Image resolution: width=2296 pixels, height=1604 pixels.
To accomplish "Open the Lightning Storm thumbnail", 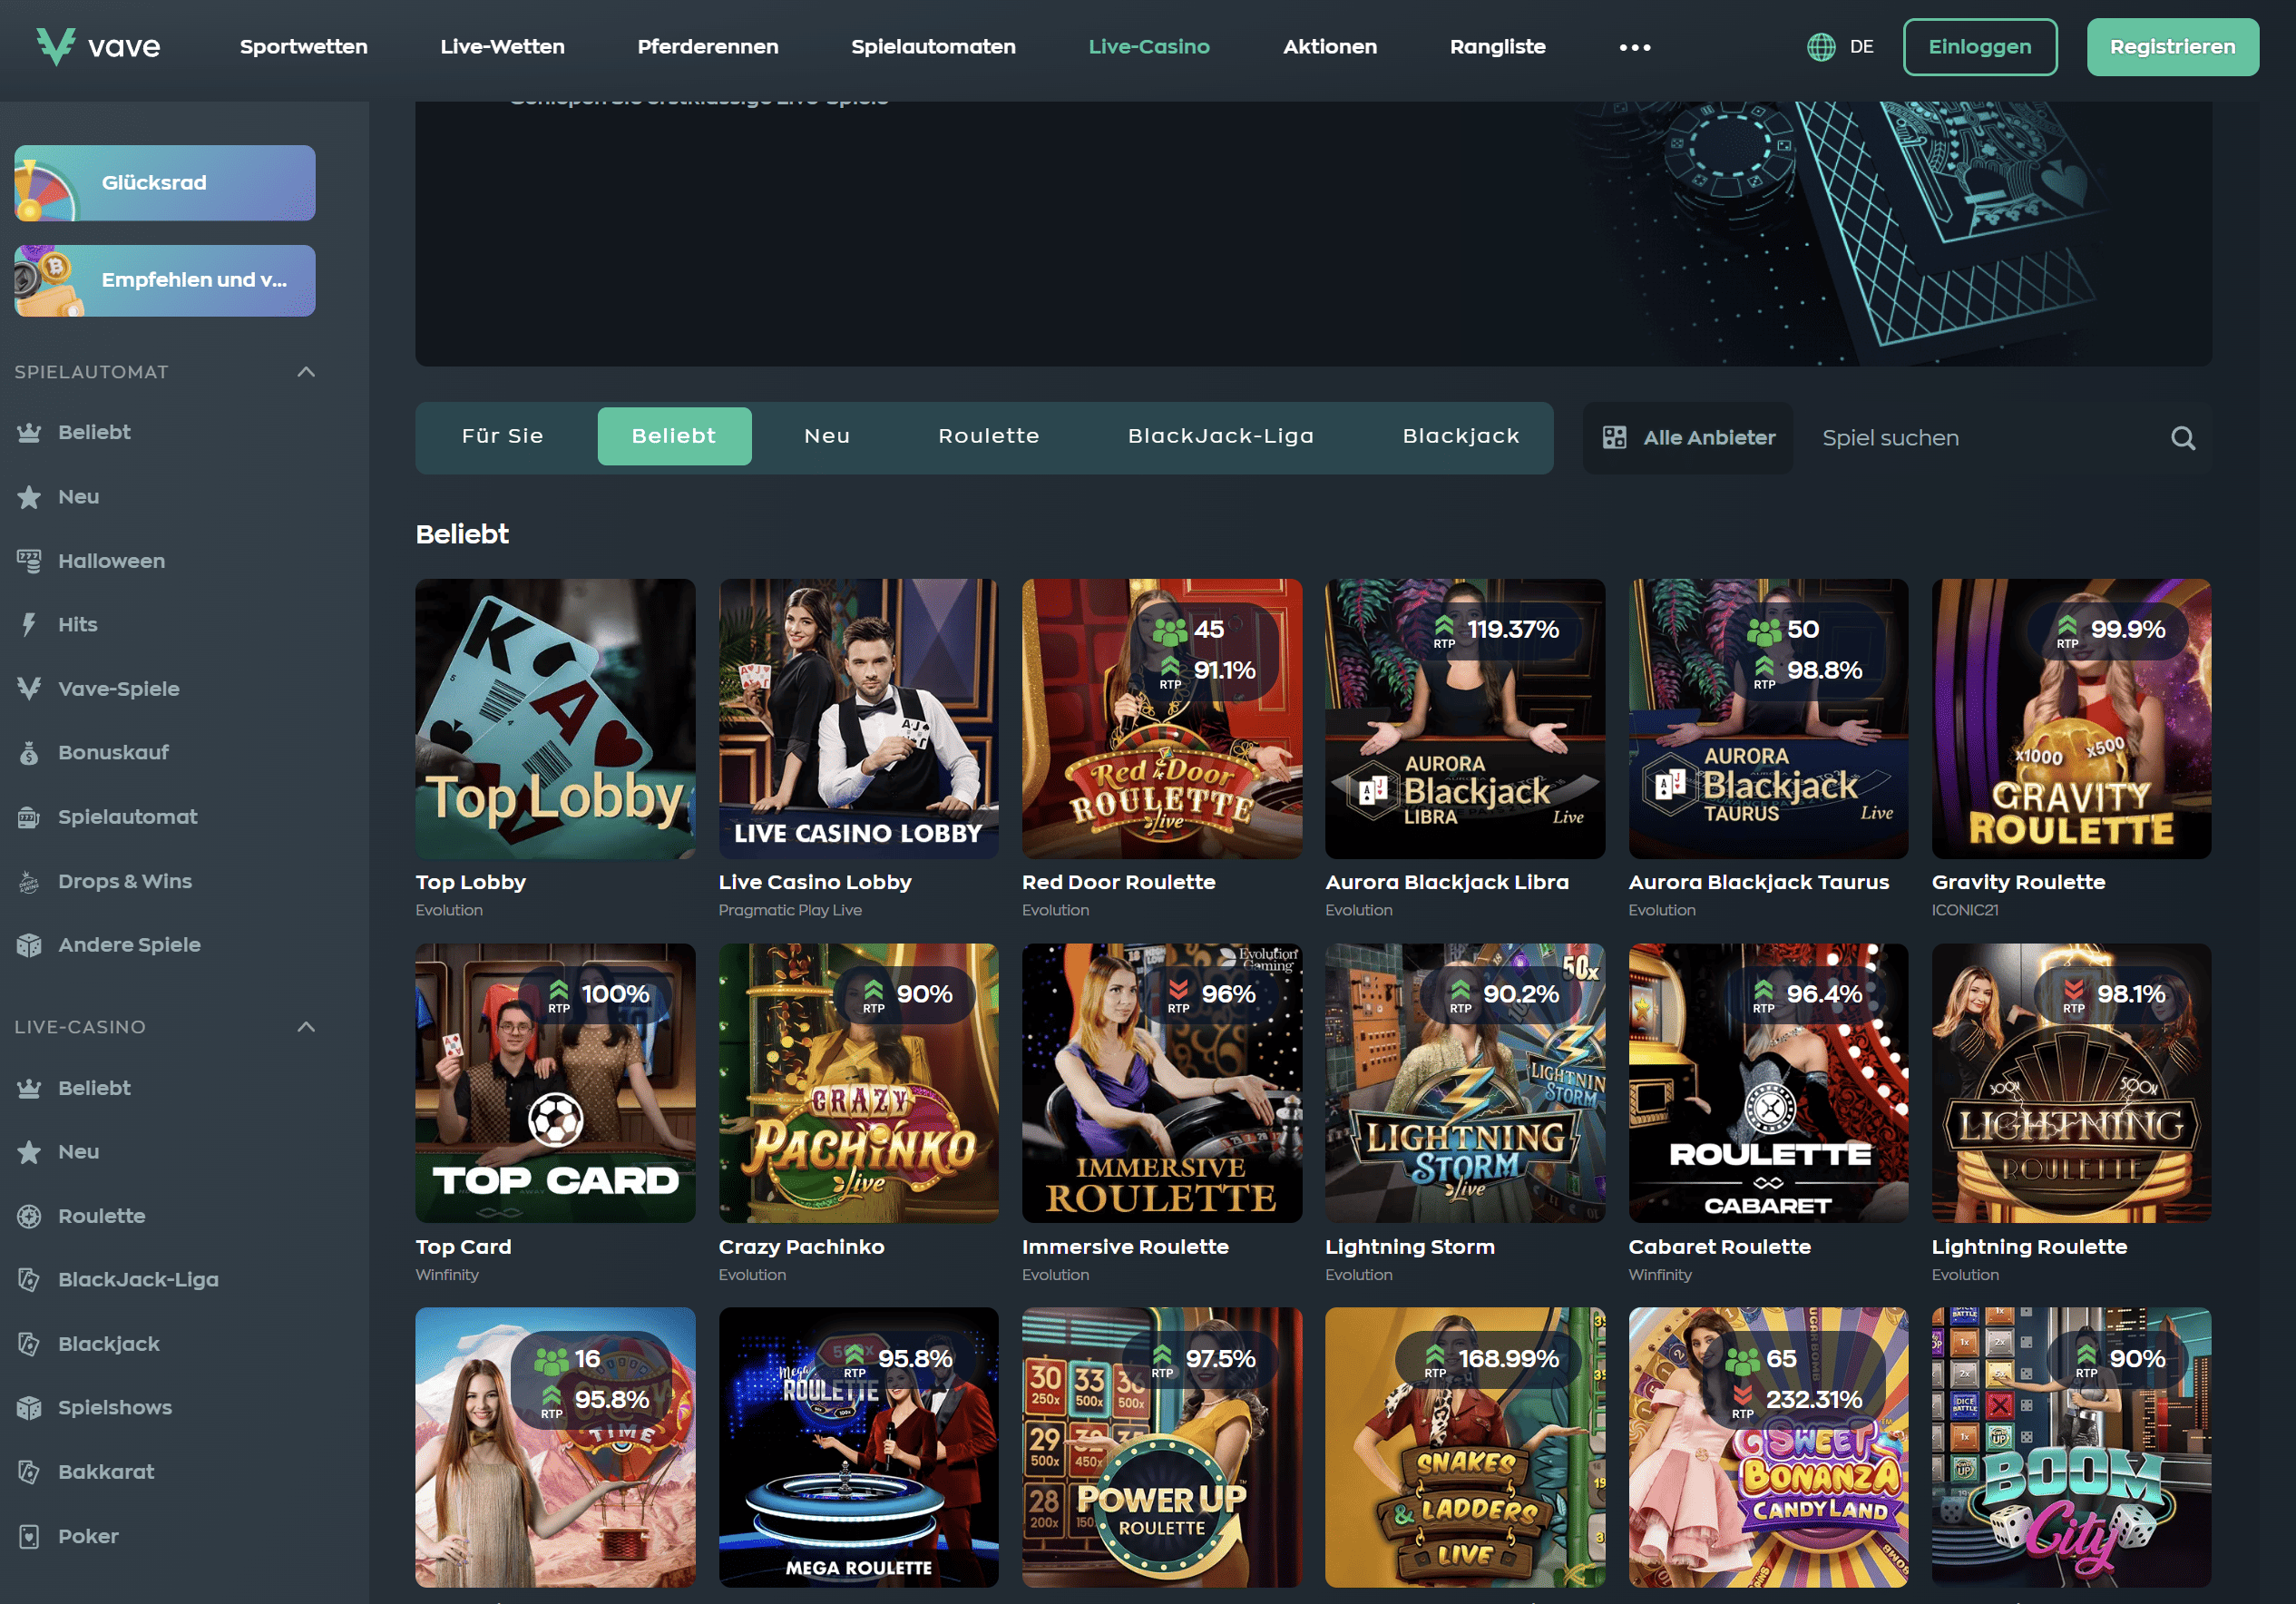I will click(1465, 1083).
